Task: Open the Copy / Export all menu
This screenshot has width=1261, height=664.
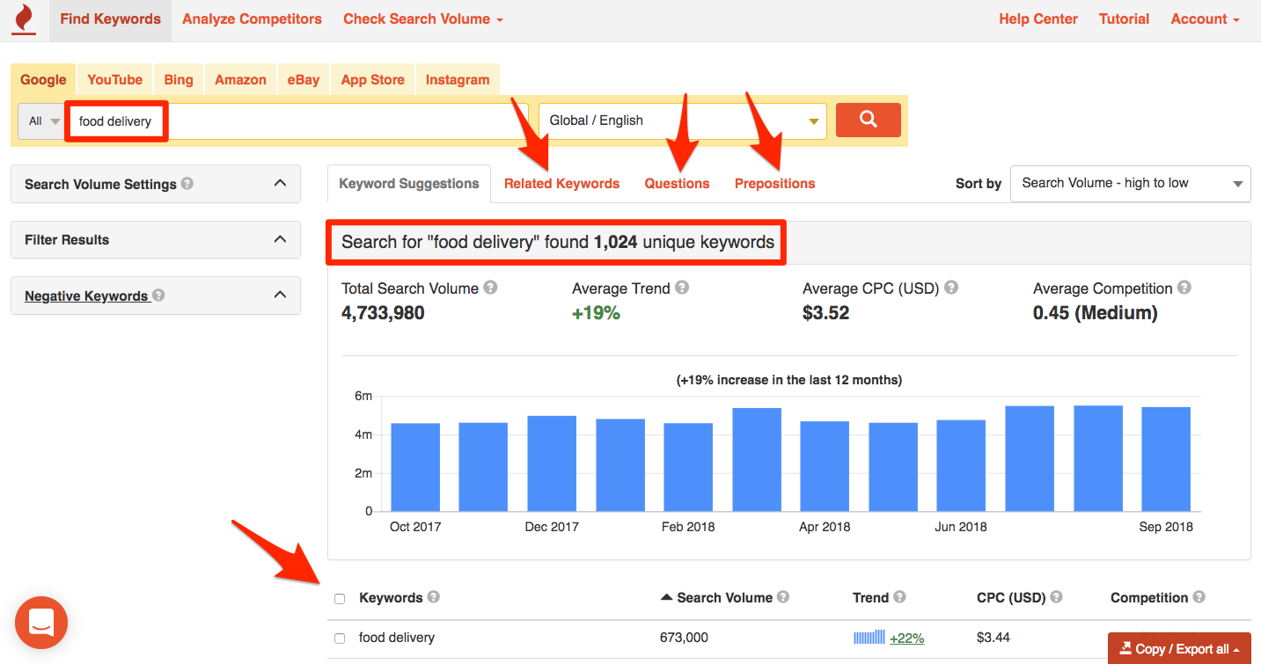Action: pos(1178,648)
